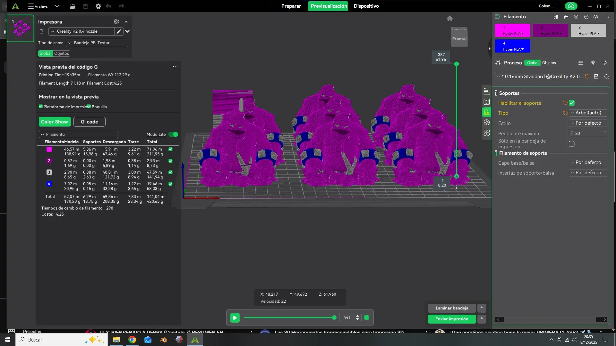Reset Habilitar el soporte value
Screen dimensions: 616x346
(565, 103)
